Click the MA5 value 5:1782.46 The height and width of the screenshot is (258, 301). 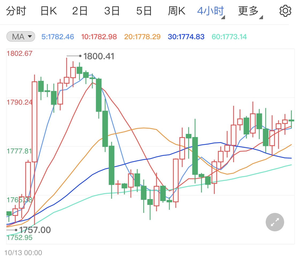tap(58, 37)
